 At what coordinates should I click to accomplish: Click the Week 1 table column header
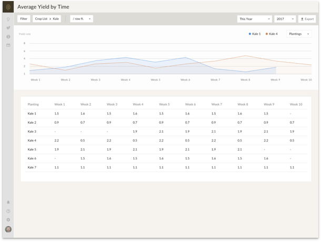[59, 104]
